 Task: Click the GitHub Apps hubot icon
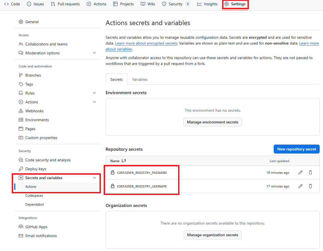coord(21,227)
